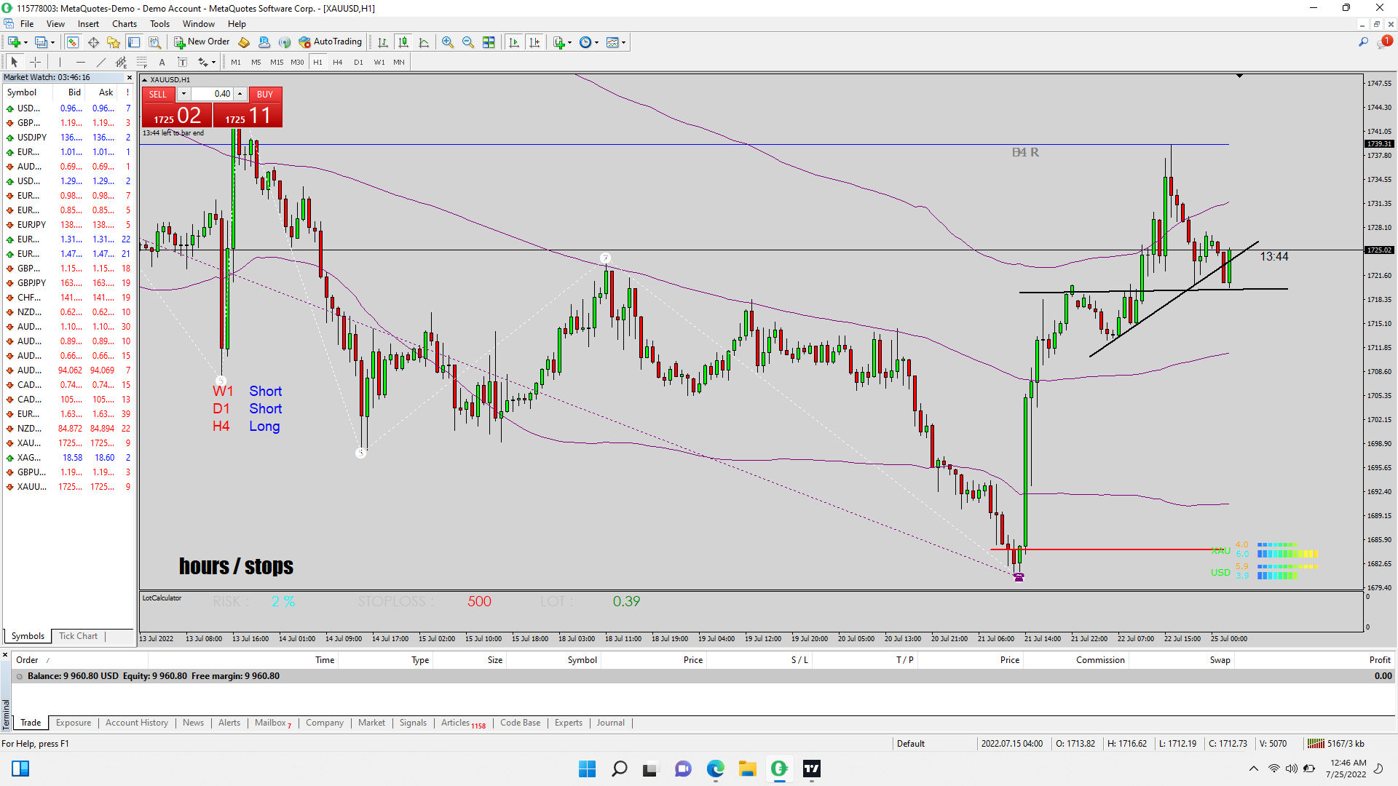Screen dimensions: 1398x786
Task: Open the Indicators list dropdown
Action: tap(562, 42)
